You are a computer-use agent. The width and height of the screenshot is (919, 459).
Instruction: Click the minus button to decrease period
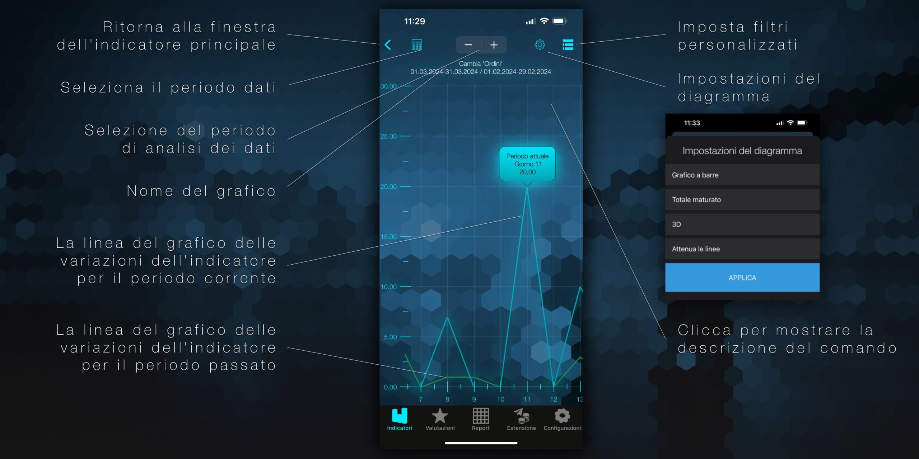[x=466, y=44]
